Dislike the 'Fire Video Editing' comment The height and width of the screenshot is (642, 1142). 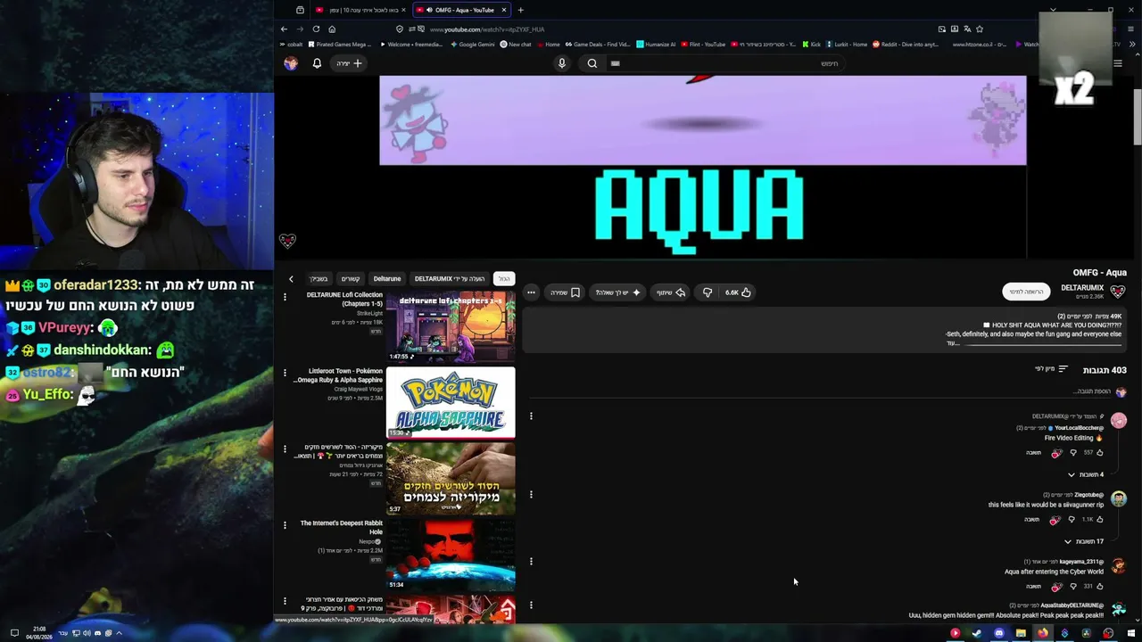tap(1073, 453)
